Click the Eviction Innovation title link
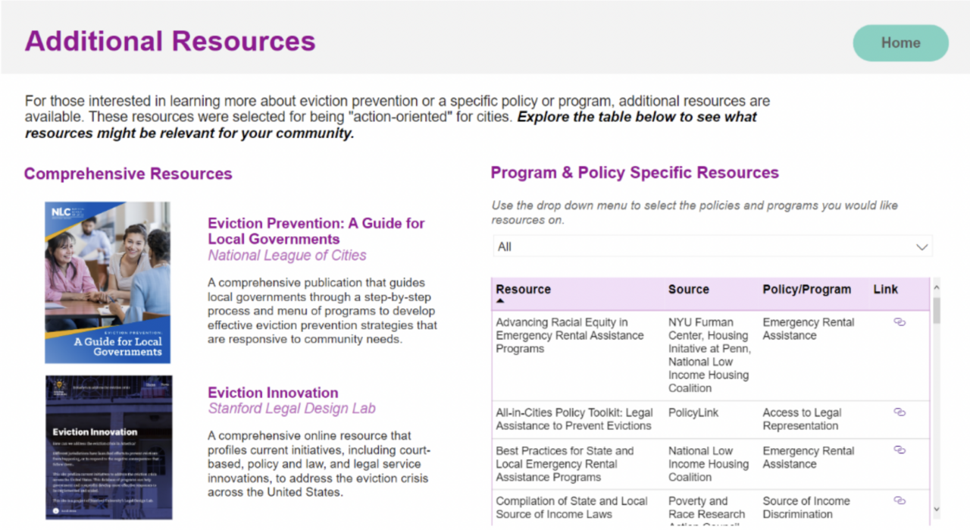970x530 pixels. click(x=273, y=393)
